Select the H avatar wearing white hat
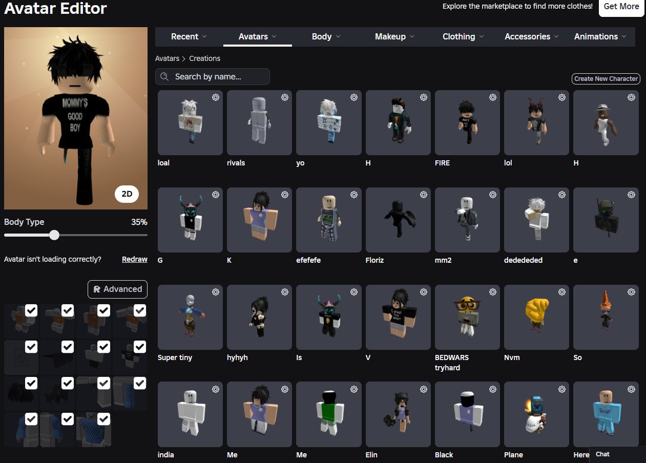The width and height of the screenshot is (646, 463). tap(606, 122)
